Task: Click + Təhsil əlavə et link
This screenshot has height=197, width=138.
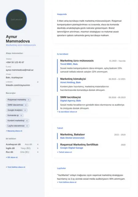Action: click(64, 152)
